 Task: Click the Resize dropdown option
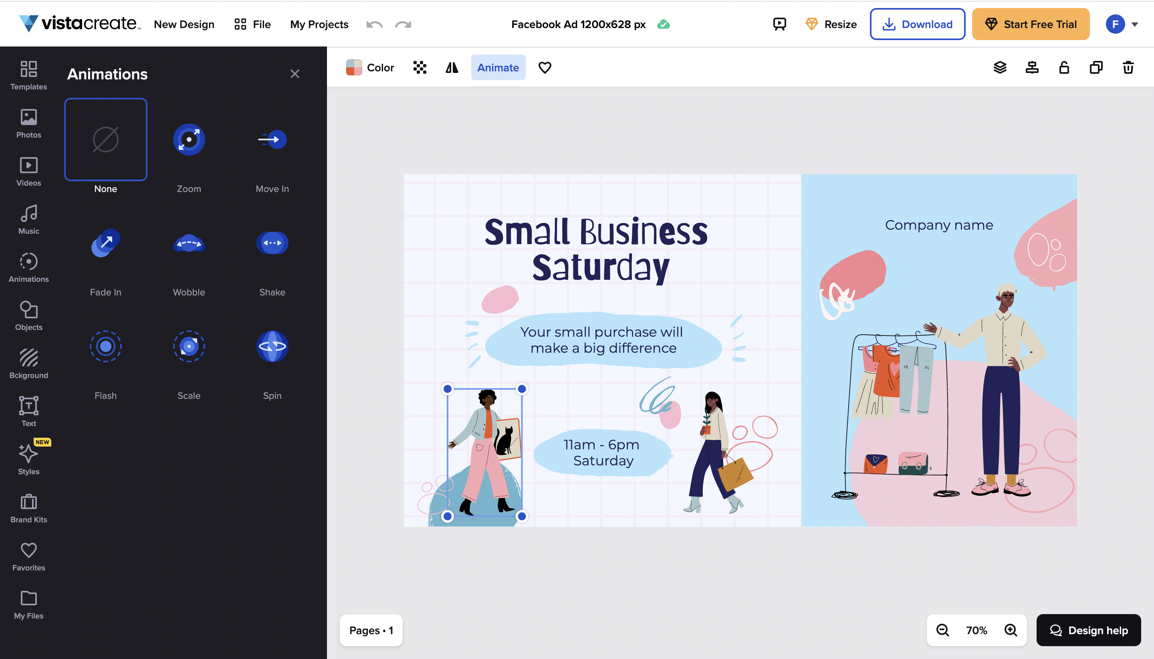click(x=831, y=24)
